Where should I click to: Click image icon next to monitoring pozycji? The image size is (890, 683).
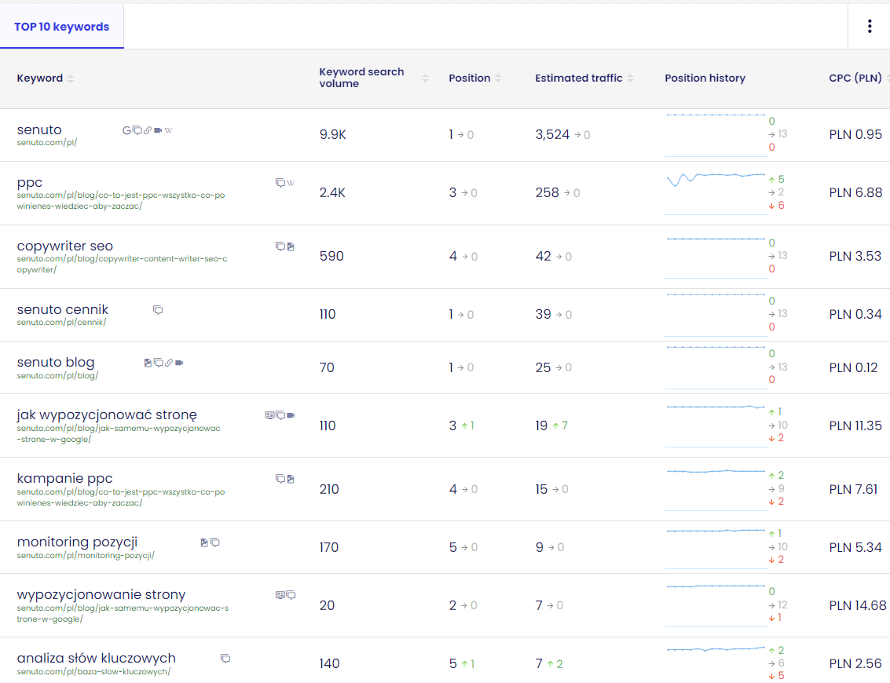tap(204, 542)
